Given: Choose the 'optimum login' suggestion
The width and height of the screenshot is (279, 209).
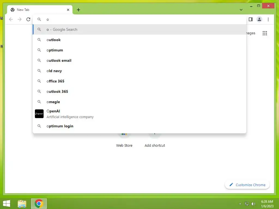Looking at the screenshot, I should (139, 126).
